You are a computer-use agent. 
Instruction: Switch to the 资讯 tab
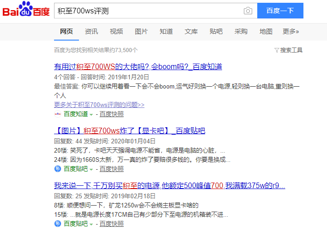[91, 31]
